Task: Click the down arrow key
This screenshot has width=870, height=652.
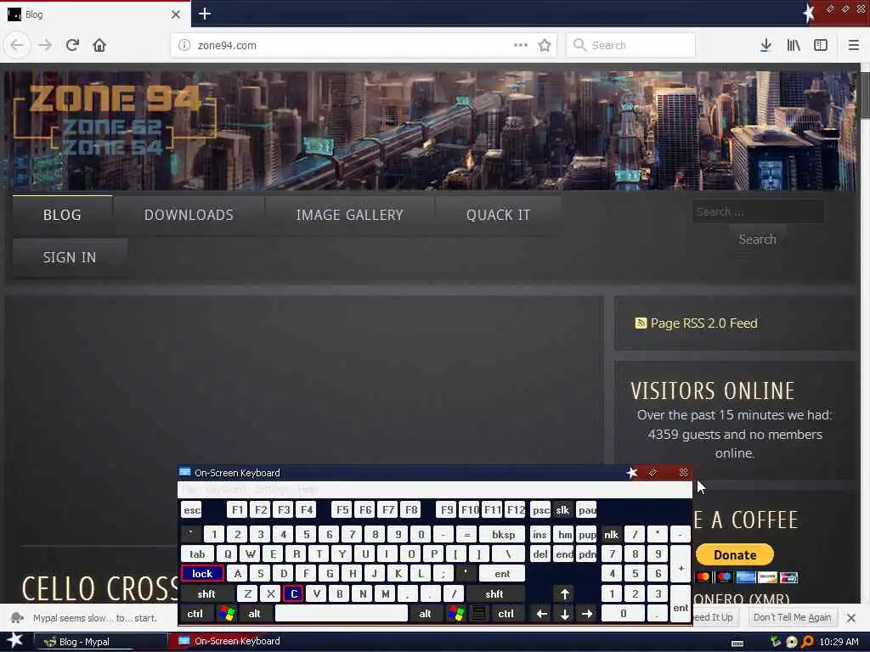Action: [x=564, y=614]
